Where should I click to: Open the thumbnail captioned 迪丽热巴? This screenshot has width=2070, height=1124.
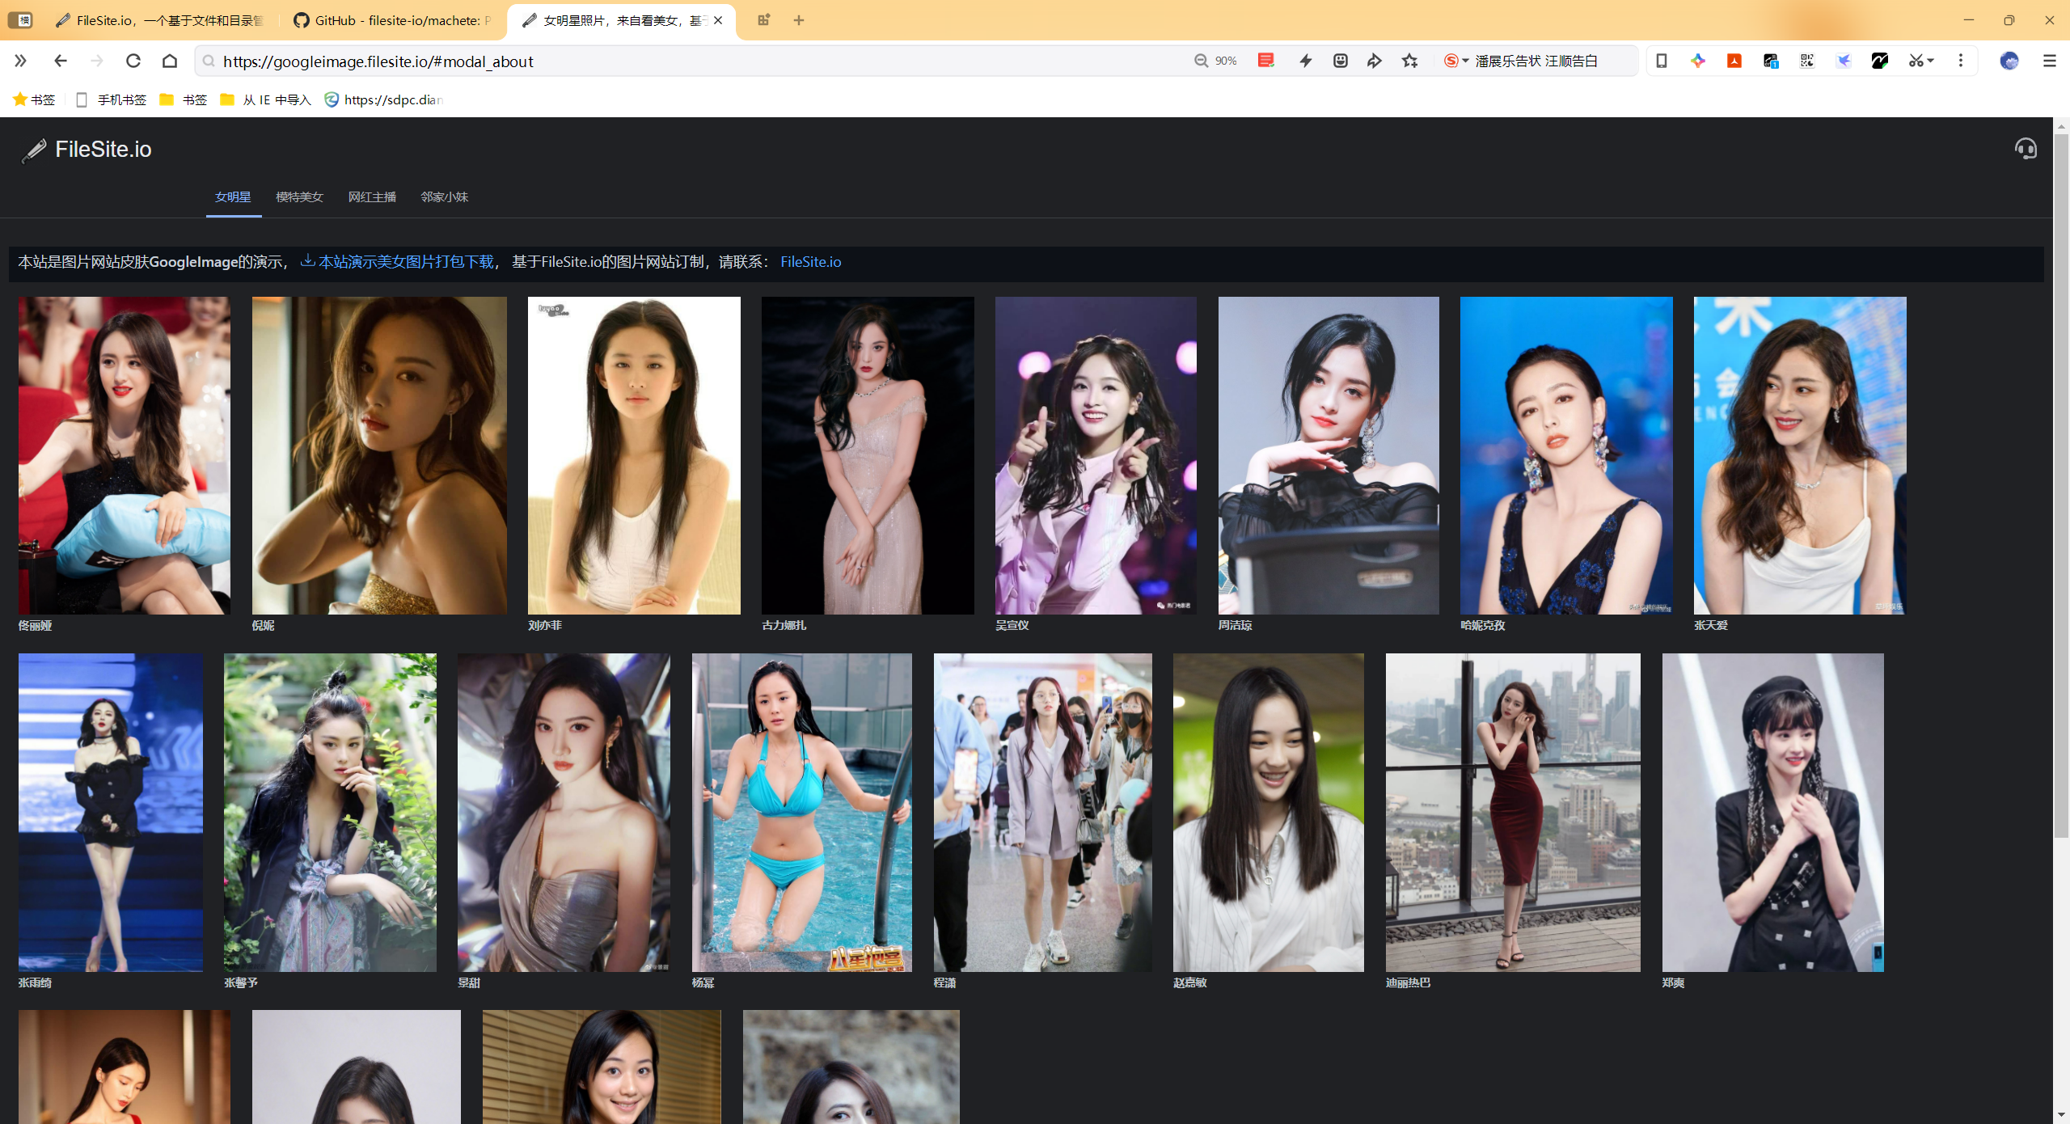[x=1513, y=813]
